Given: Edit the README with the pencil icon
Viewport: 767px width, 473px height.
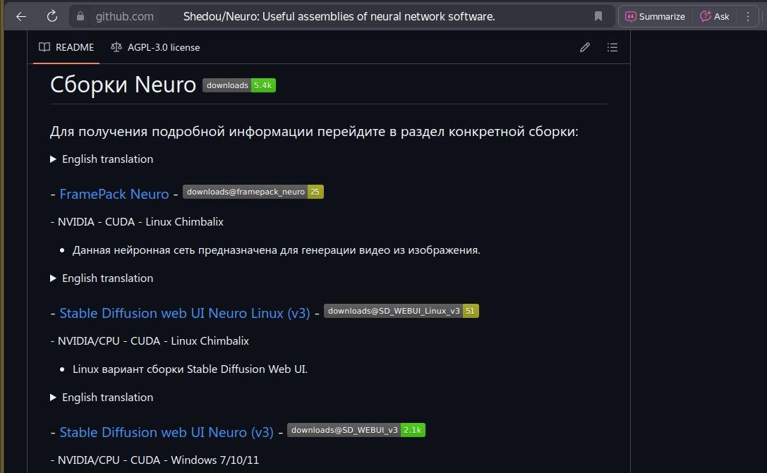Looking at the screenshot, I should [x=584, y=47].
